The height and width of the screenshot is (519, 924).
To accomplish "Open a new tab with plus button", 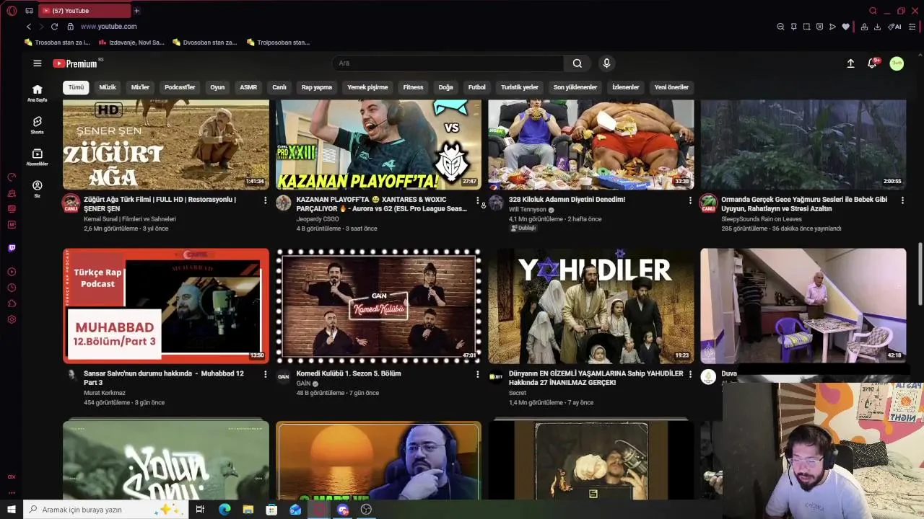I will point(136,11).
